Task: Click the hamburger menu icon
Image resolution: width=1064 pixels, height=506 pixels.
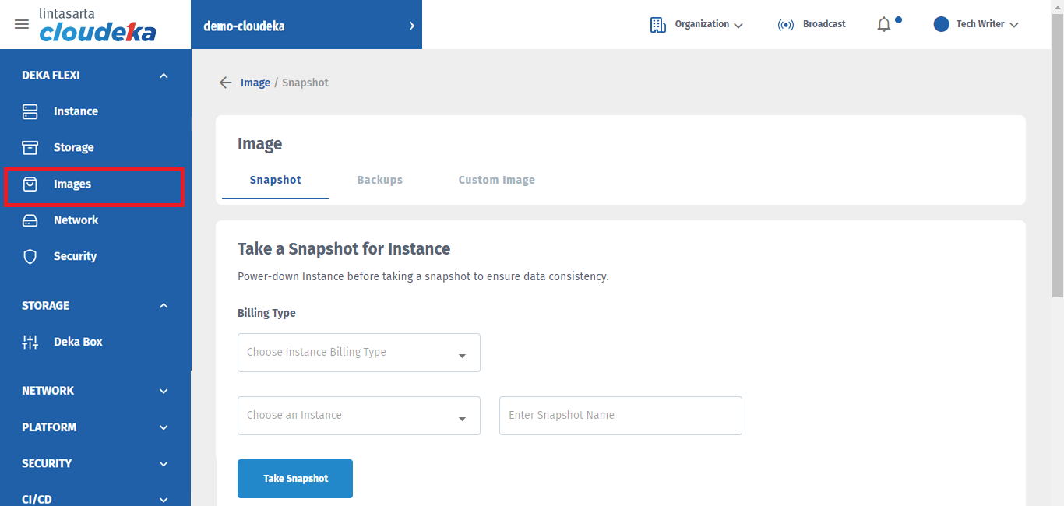Action: point(22,24)
